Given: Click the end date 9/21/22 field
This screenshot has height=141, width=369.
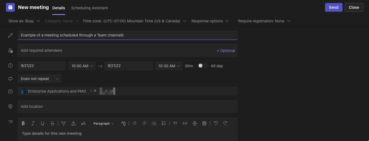Looking at the screenshot, I should tap(129, 66).
